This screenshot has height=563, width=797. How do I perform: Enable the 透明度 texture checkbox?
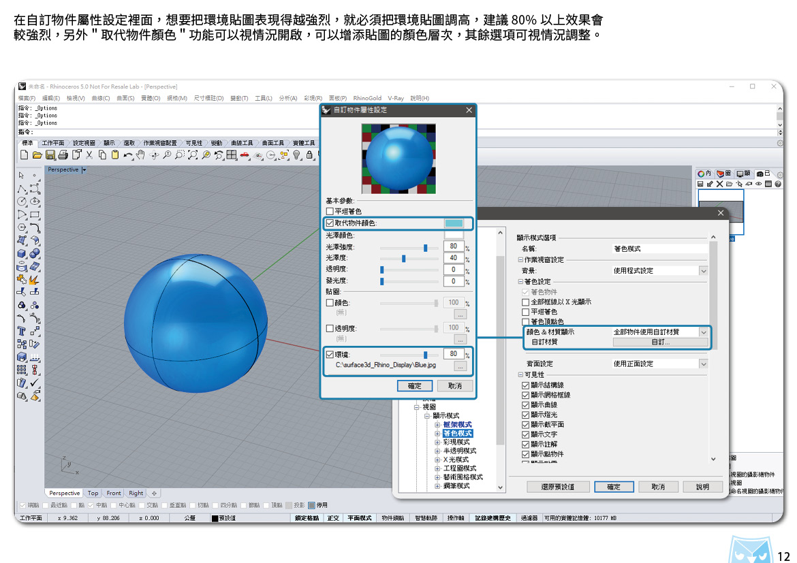(x=330, y=329)
